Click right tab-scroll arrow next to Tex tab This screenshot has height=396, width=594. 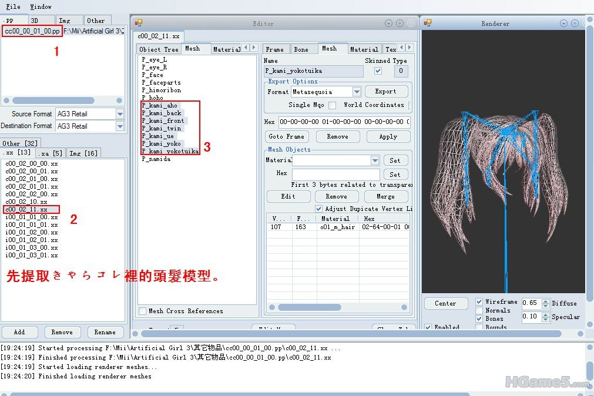[x=410, y=48]
